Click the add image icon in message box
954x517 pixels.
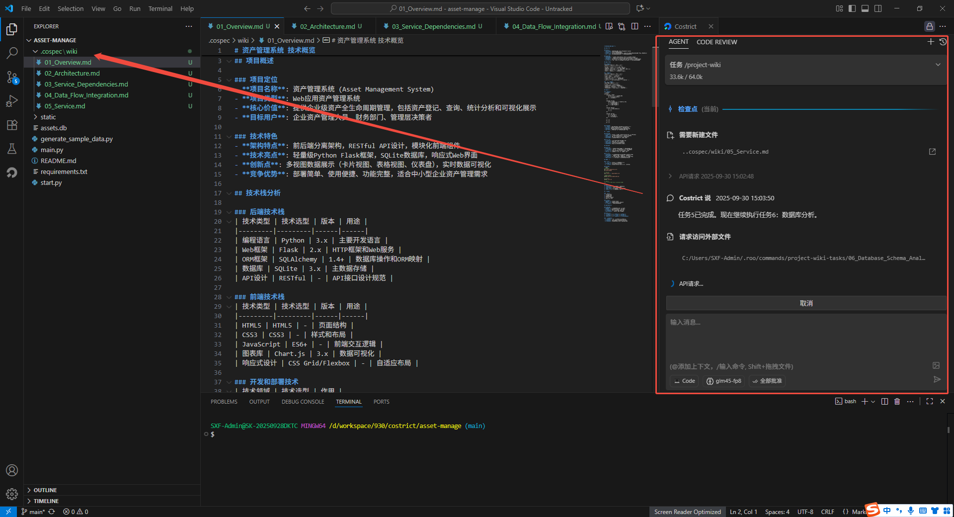click(936, 365)
